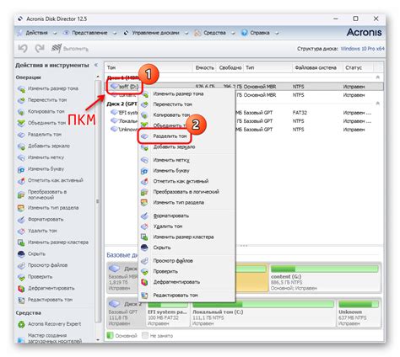Choose Дефрагментировать in context menu
400x357 pixels.
coord(186,282)
